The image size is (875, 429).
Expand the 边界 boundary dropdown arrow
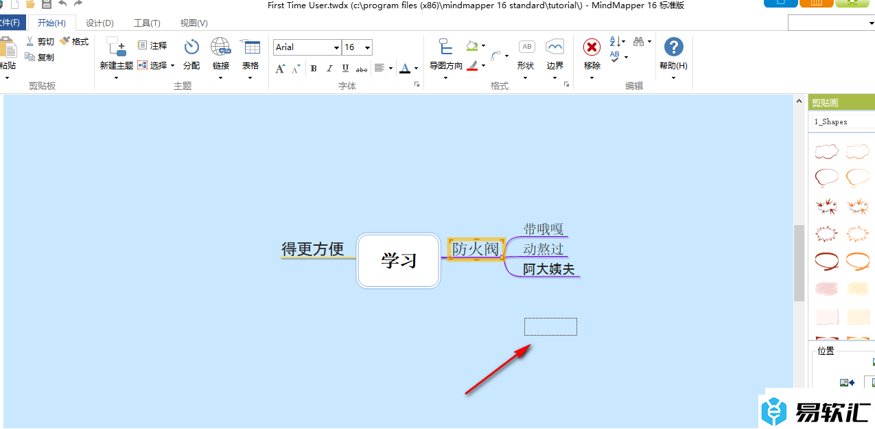point(555,78)
